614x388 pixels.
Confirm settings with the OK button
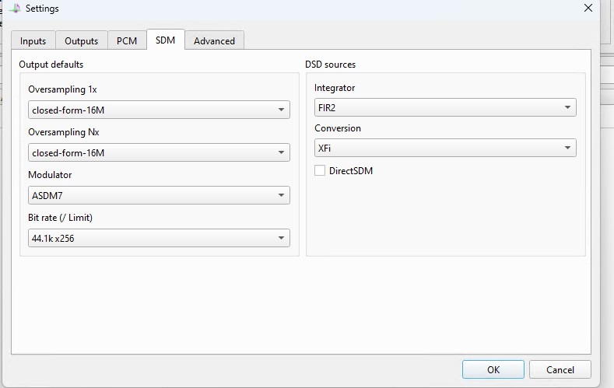(x=493, y=369)
